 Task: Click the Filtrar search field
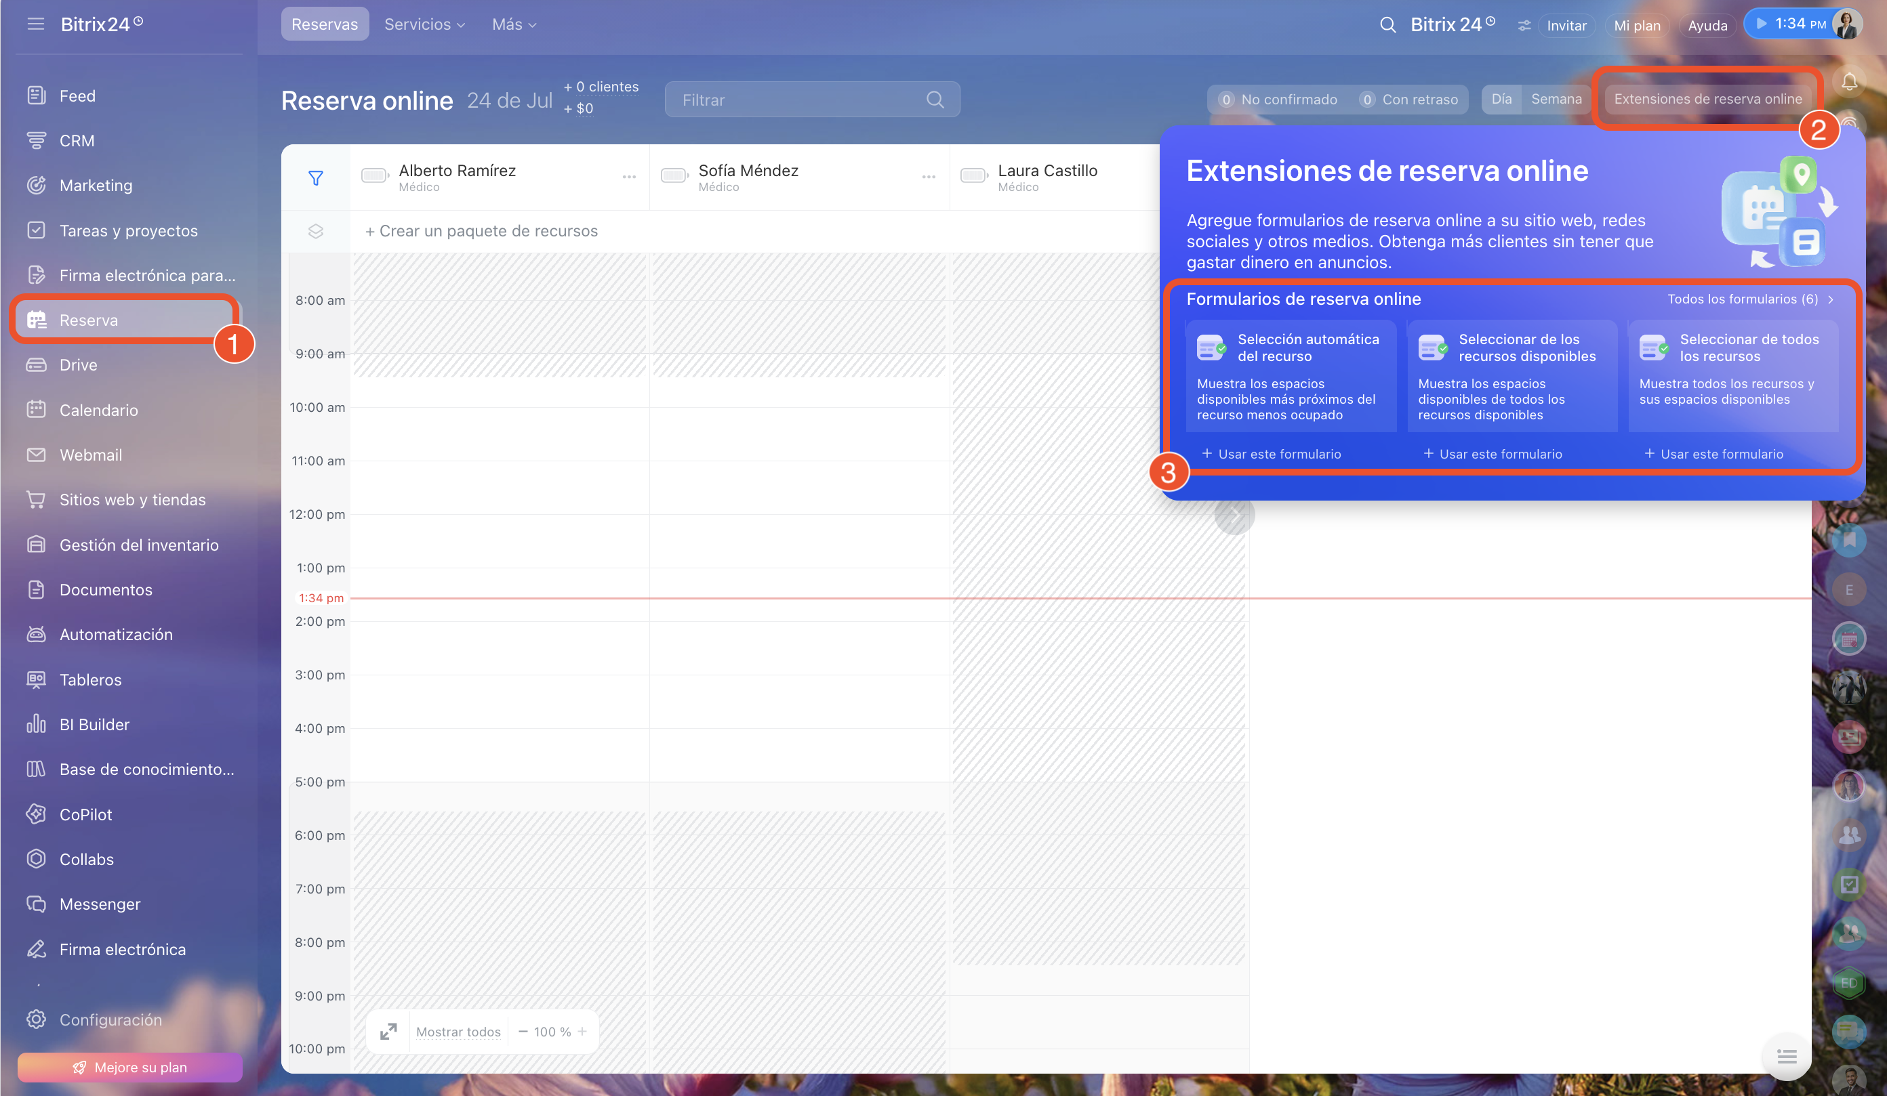[x=812, y=100]
